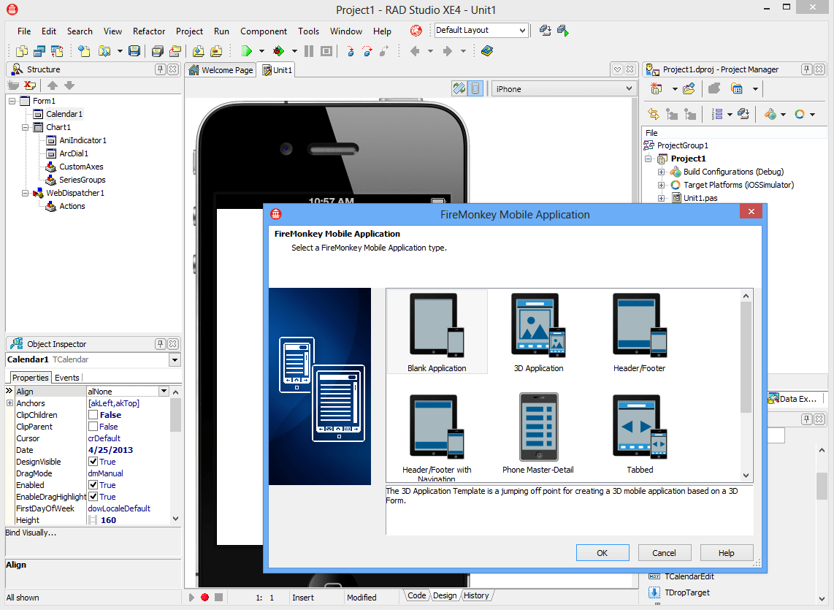The image size is (834, 610).
Task: Uncheck the DesignVisible property checkbox
Action: [x=93, y=462]
